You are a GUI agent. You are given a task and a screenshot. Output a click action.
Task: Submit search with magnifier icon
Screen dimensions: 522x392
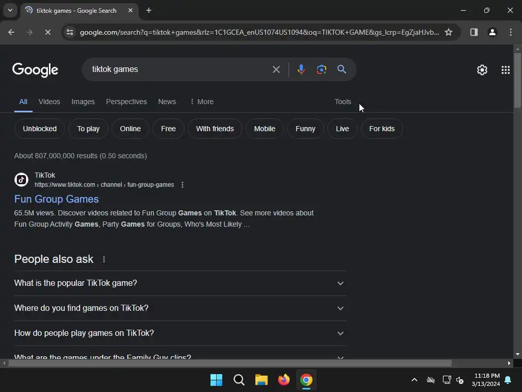pos(342,69)
